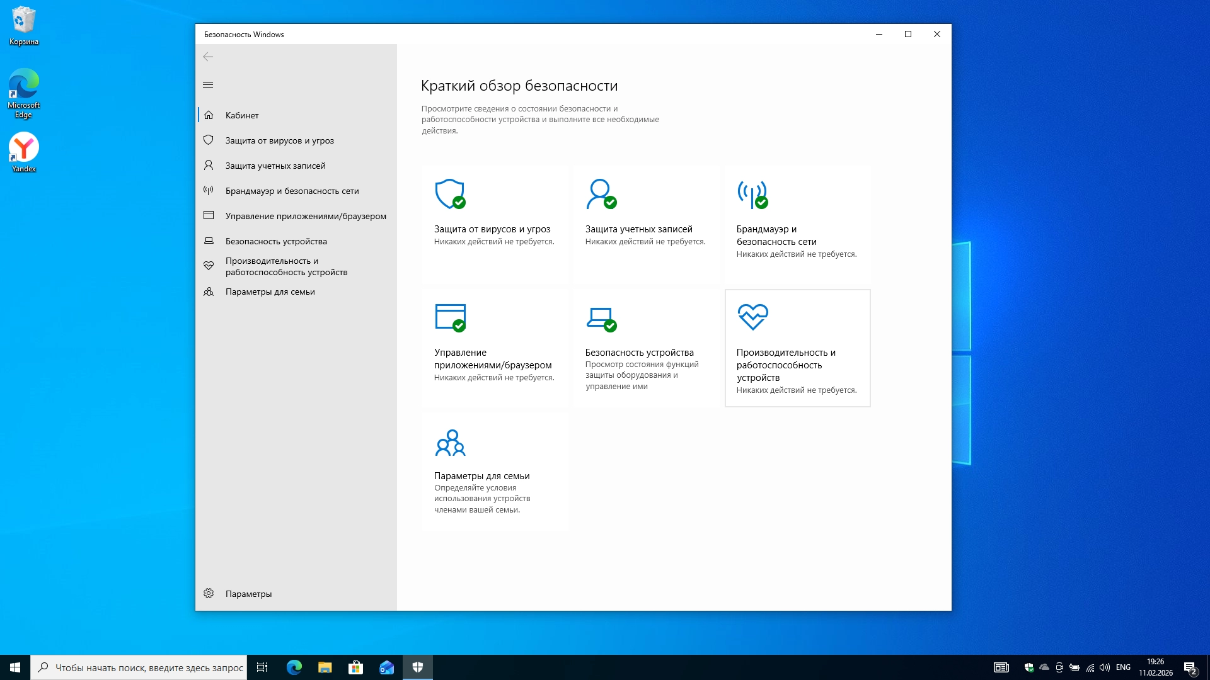Image resolution: width=1210 pixels, height=680 pixels.
Task: Click the app and browser control tile icon
Action: click(x=450, y=317)
